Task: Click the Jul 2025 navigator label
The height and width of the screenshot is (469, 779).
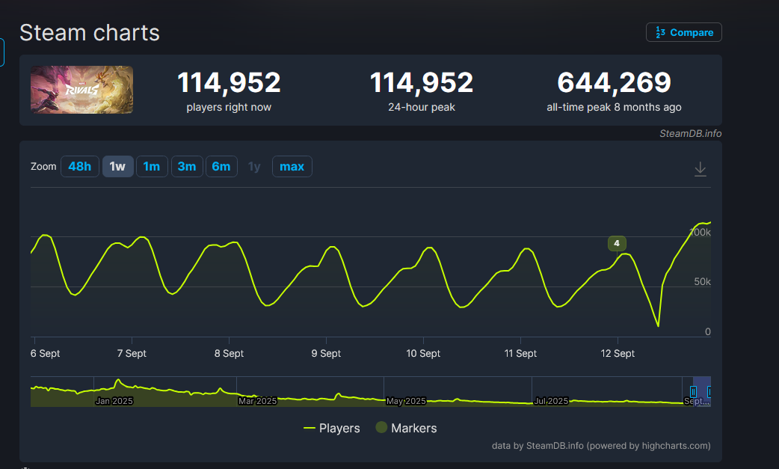Action: coord(551,401)
